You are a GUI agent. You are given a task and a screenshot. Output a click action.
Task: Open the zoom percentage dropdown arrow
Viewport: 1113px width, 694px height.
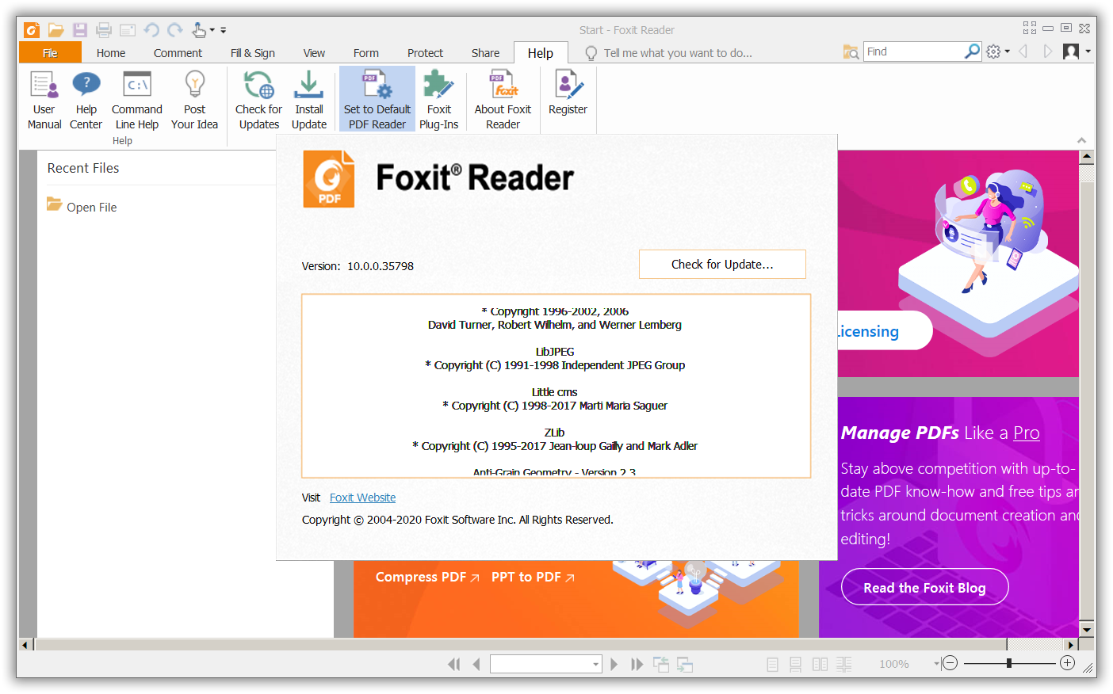936,664
